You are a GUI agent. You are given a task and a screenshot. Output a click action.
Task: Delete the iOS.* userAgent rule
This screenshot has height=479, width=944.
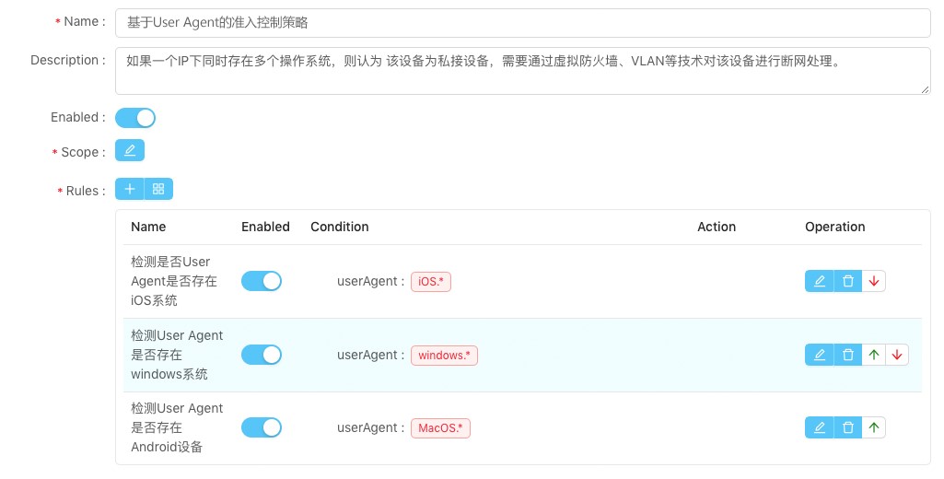click(847, 281)
